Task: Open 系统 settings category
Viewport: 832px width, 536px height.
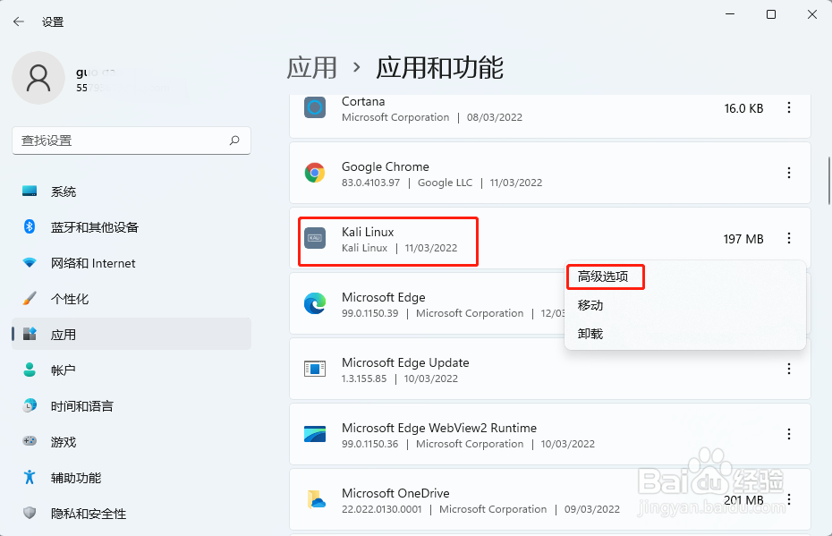Action: tap(131, 191)
